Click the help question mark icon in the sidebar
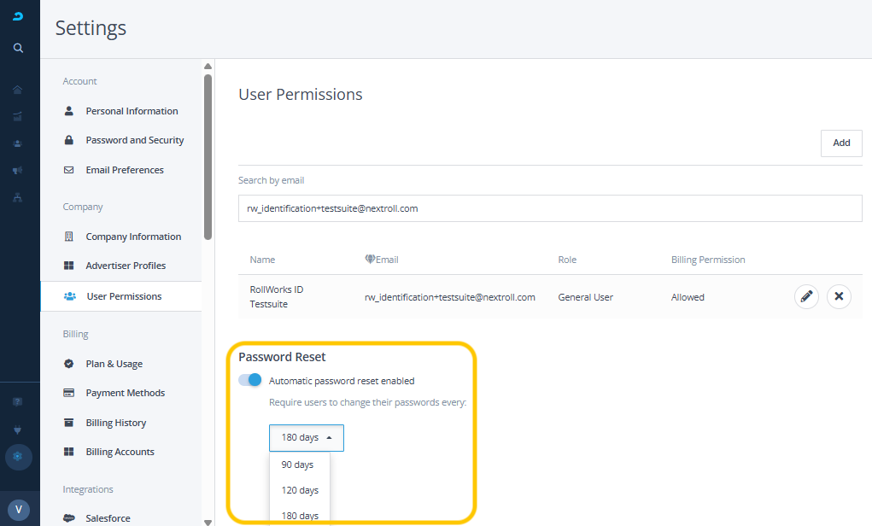Image resolution: width=872 pixels, height=526 pixels. pos(18,401)
